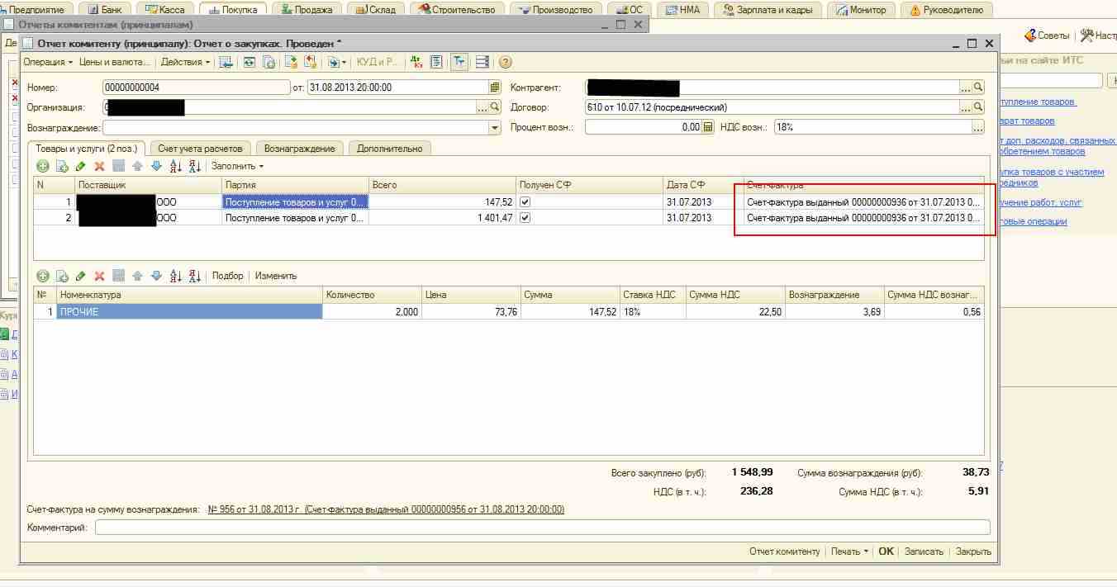Open the calendar picker next to the date field
Viewport: 1117px width, 587px height.
(495, 88)
